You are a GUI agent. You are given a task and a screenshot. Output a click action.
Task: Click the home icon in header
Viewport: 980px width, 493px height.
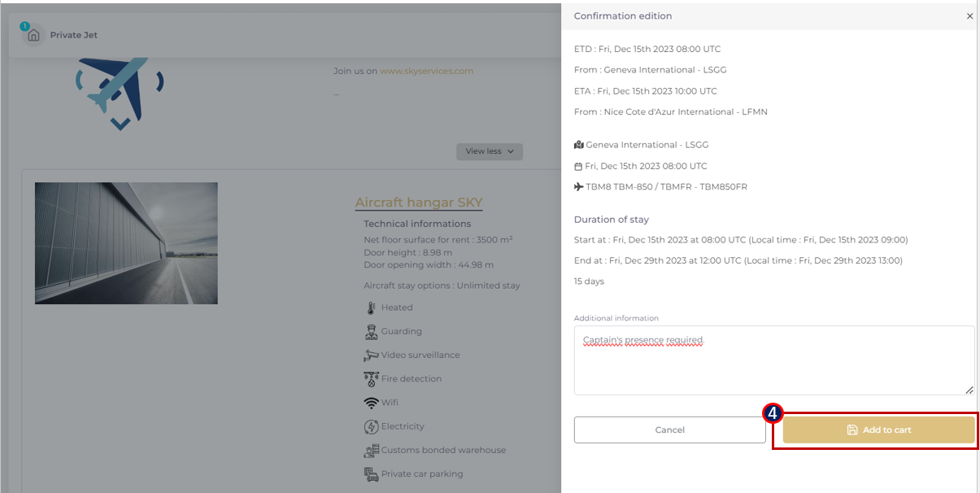pos(33,35)
